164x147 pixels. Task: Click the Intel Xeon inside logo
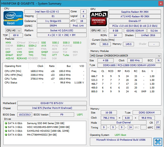13,19
